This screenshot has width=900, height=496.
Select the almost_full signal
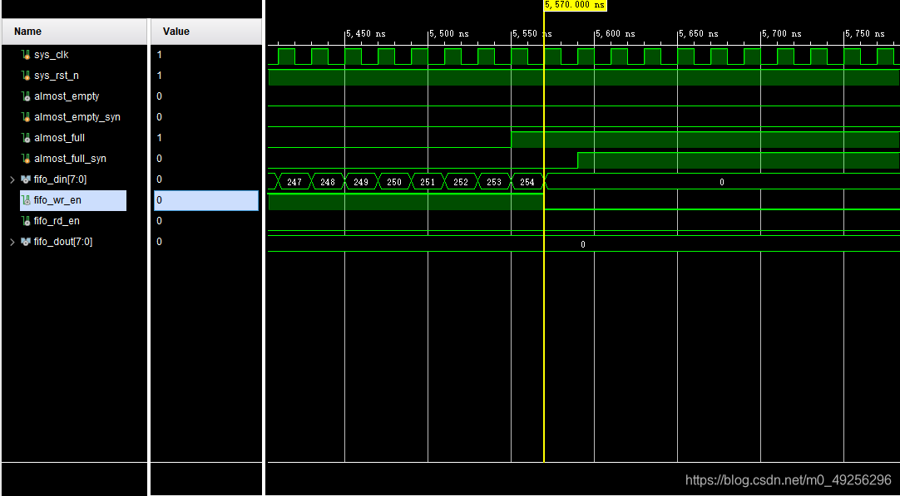tap(59, 138)
